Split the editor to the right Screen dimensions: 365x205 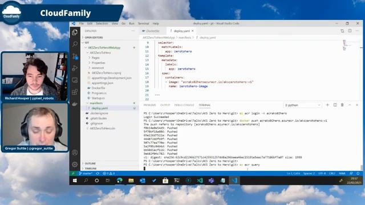tap(350, 31)
